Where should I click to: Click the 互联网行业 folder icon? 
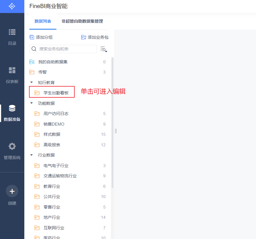(x=37, y=228)
